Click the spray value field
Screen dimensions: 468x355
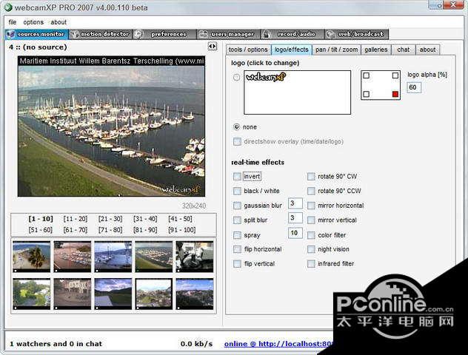[x=295, y=233]
